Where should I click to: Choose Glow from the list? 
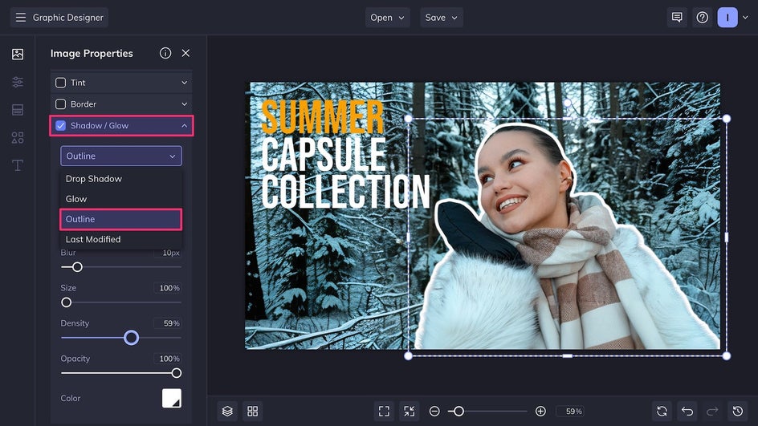pos(121,199)
